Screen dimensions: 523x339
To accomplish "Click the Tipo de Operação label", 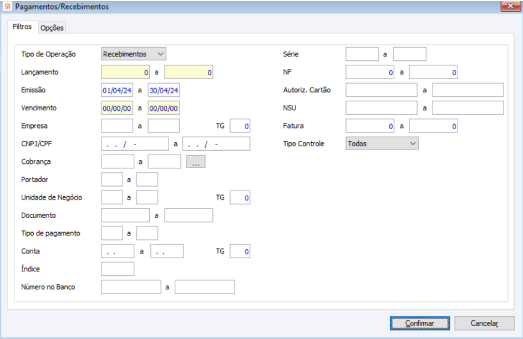I will click(x=48, y=54).
